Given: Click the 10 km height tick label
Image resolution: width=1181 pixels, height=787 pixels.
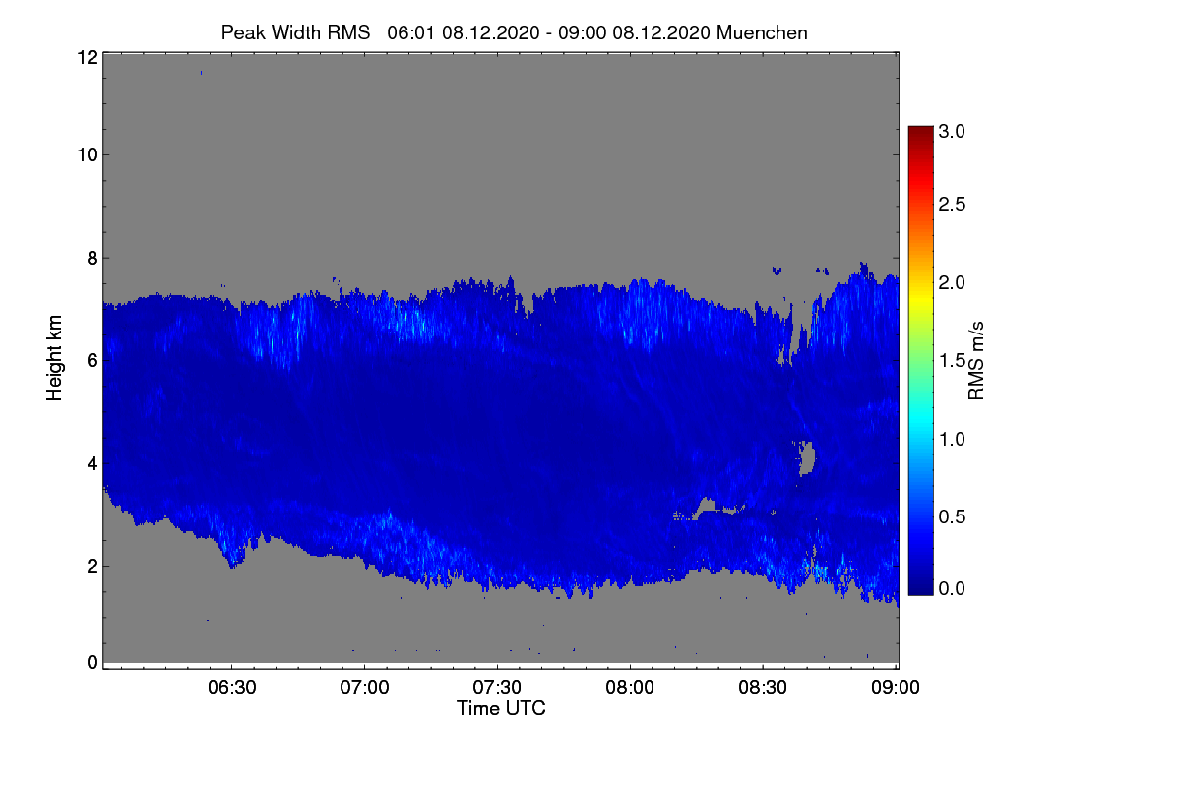Looking at the screenshot, I should (87, 154).
